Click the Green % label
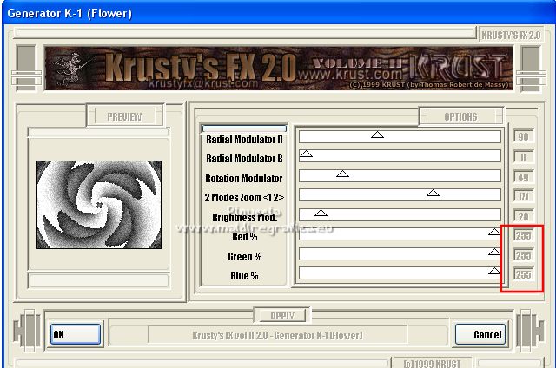 [x=245, y=256]
